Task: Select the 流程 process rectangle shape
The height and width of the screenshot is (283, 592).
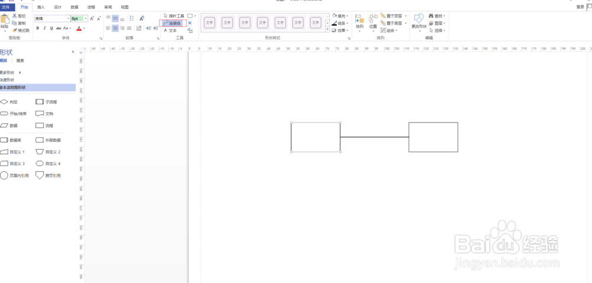Action: tap(44, 126)
